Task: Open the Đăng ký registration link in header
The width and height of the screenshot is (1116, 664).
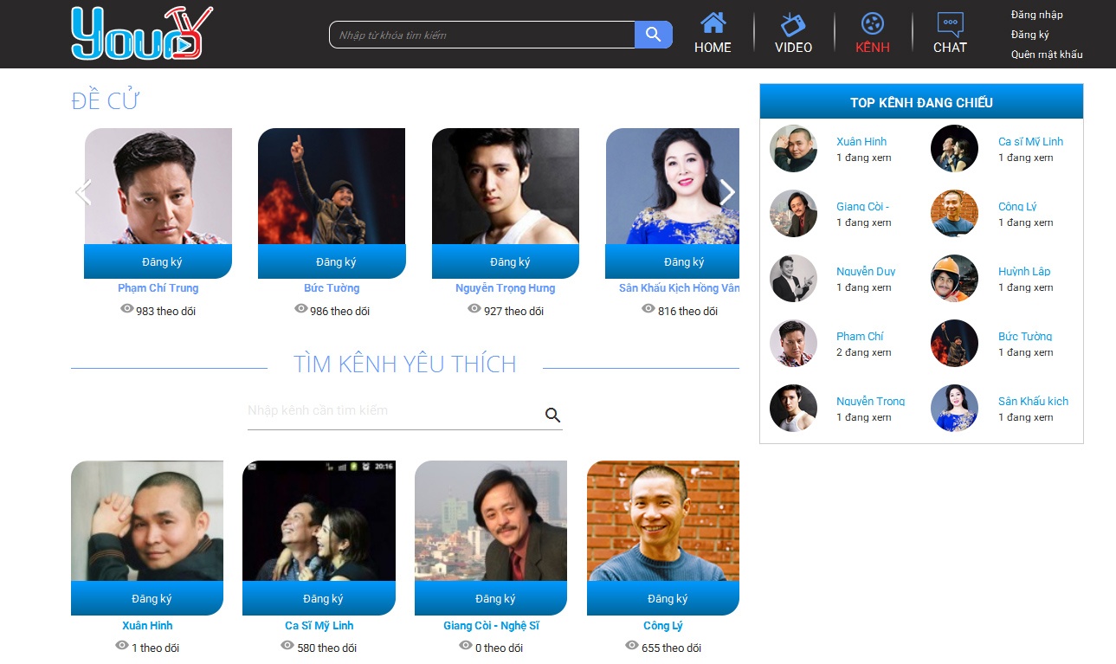Action: [1029, 35]
